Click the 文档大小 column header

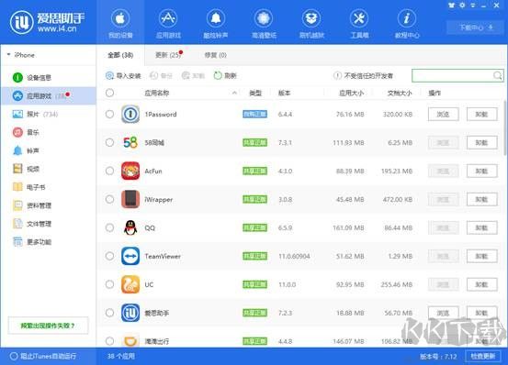[x=400, y=94]
